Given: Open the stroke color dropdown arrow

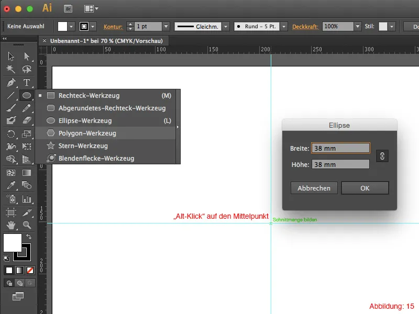Looking at the screenshot, I should [93, 27].
